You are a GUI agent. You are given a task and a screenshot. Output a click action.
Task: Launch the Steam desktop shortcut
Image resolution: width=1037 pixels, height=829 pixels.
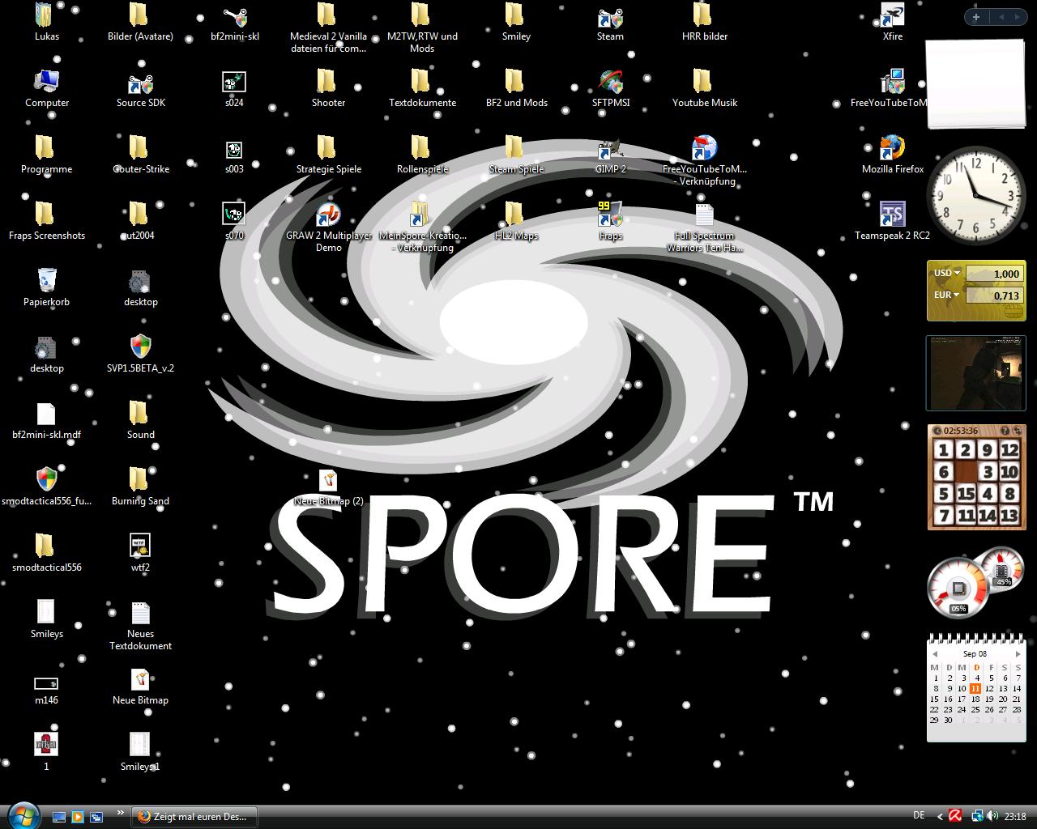610,17
